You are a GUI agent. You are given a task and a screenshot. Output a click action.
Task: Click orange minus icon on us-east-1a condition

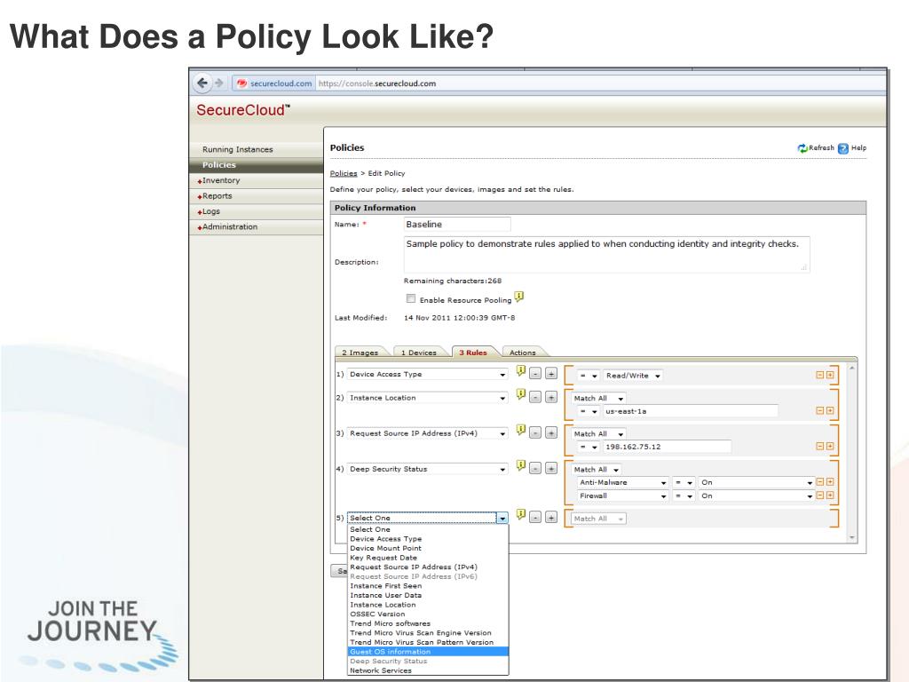coord(819,410)
